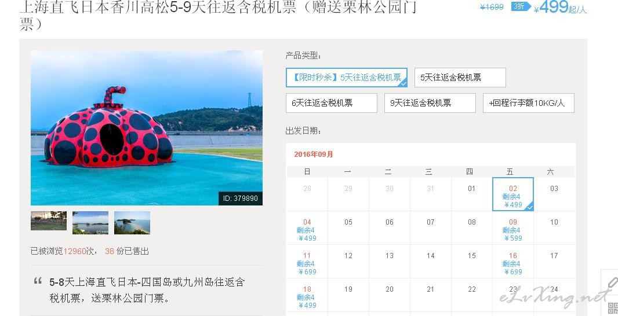Select 9天往返含税机票 product type
This screenshot has height=316, width=618.
(x=430, y=103)
